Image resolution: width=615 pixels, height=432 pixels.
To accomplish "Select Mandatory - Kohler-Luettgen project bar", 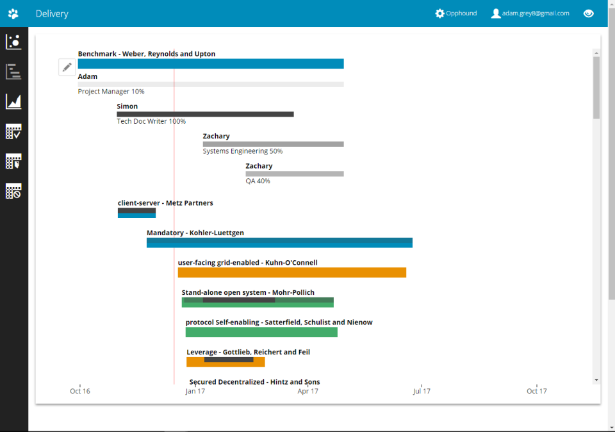I will 280,243.
